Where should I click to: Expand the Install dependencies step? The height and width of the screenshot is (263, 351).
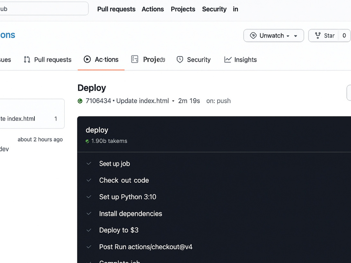[131, 214]
